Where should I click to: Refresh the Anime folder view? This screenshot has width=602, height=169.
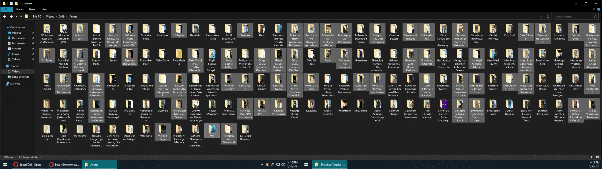548,17
